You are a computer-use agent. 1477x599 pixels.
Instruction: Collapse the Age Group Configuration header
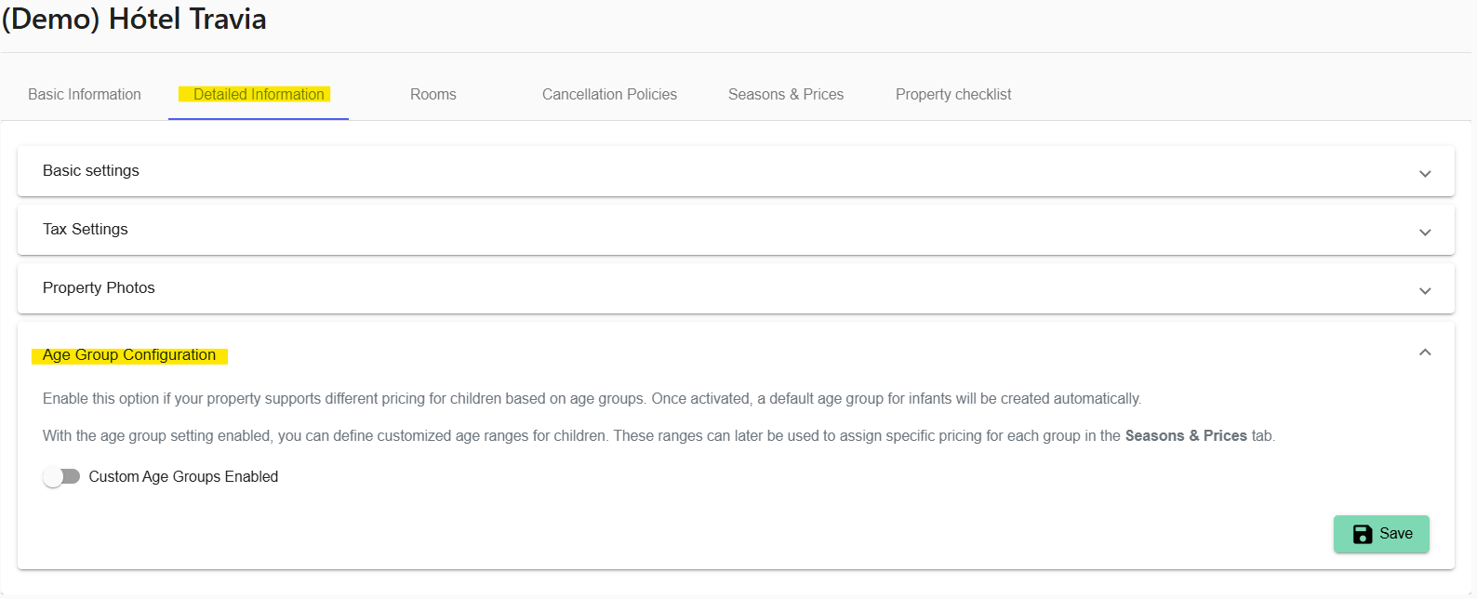(736, 354)
